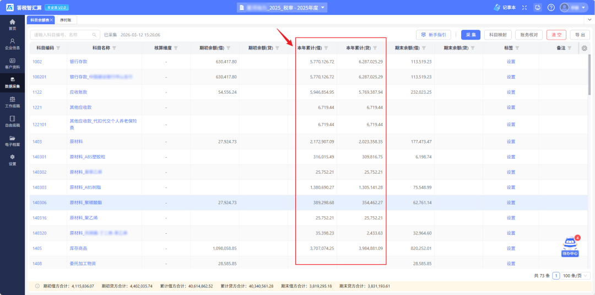This screenshot has height=295, width=595.
Task: Switch to the 序时账 tab
Action: pyautogui.click(x=66, y=20)
